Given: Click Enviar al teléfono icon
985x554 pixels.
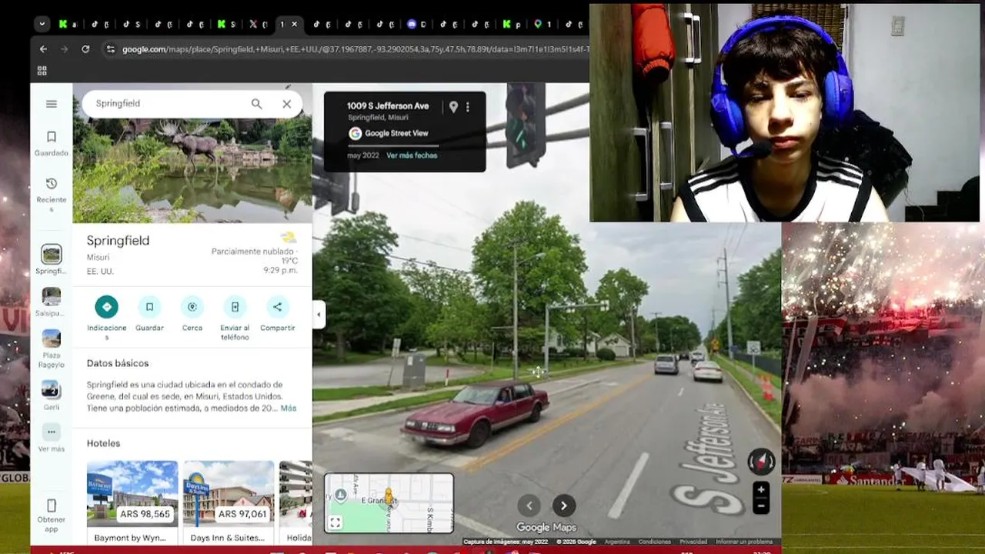Looking at the screenshot, I should tap(235, 307).
